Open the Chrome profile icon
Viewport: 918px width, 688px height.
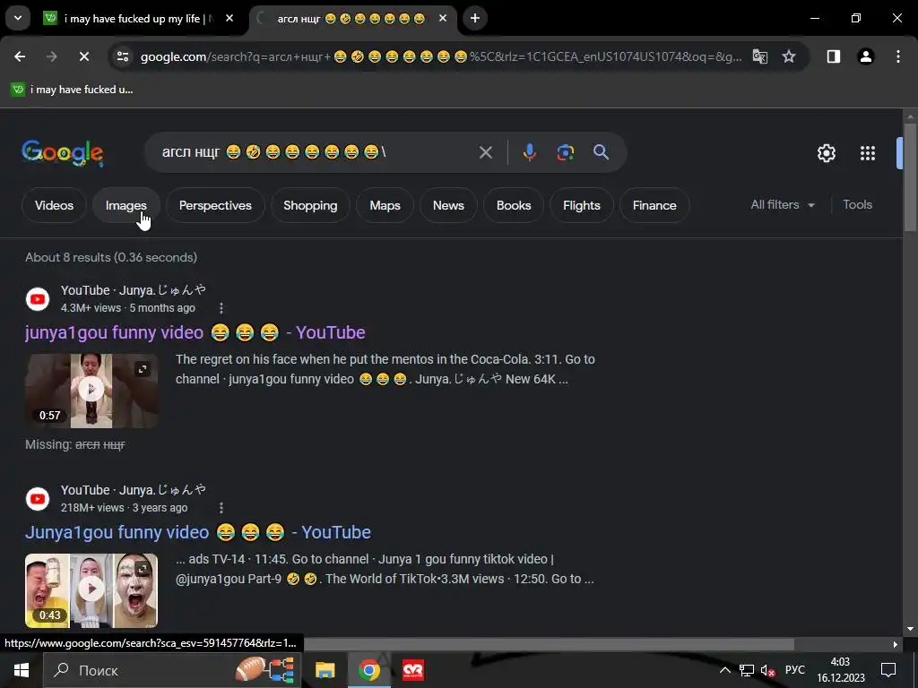(866, 56)
